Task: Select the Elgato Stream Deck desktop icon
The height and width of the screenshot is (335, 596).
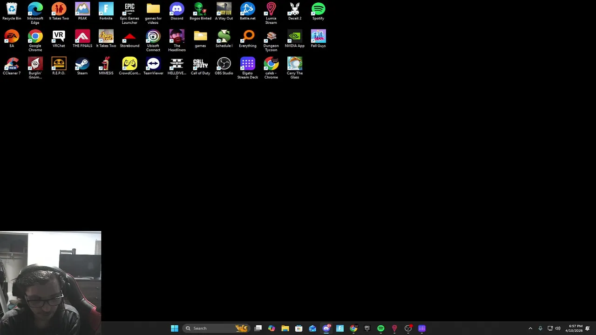Action: (247, 68)
